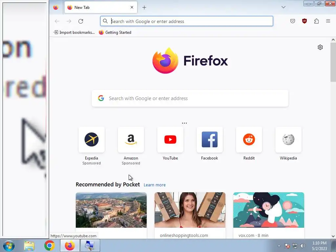The width and height of the screenshot is (336, 252).
Task: Select the New Tab tab
Action: (x=101, y=8)
